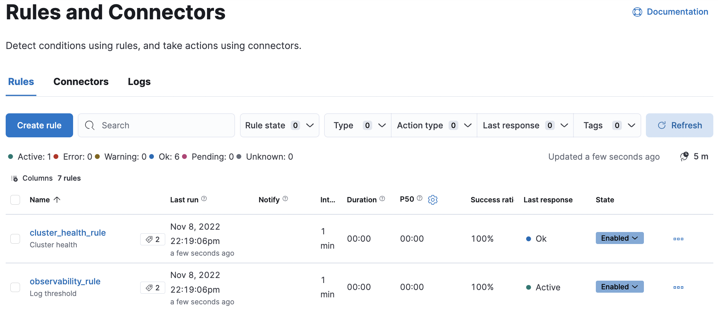Open the Enabled dropdown for observability_rule
Viewport: 718px width, 310px height.
click(620, 286)
